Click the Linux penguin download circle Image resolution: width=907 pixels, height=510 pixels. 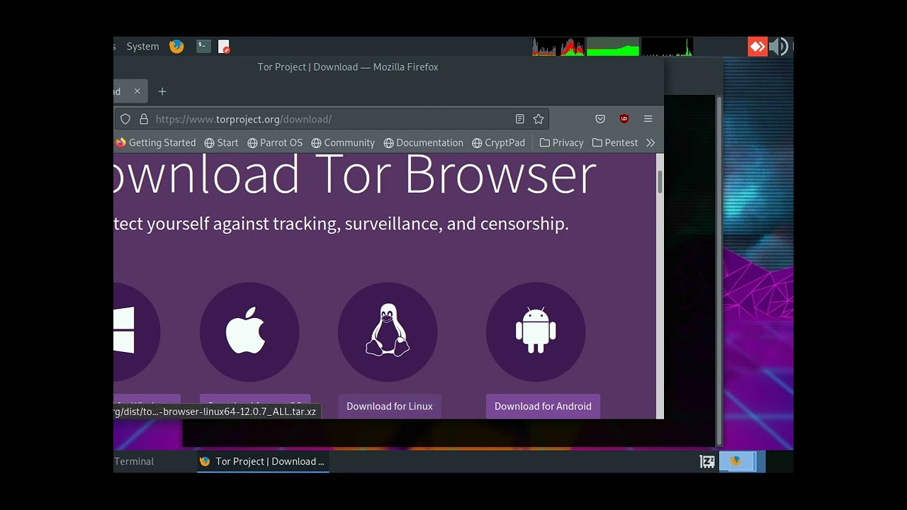388,331
